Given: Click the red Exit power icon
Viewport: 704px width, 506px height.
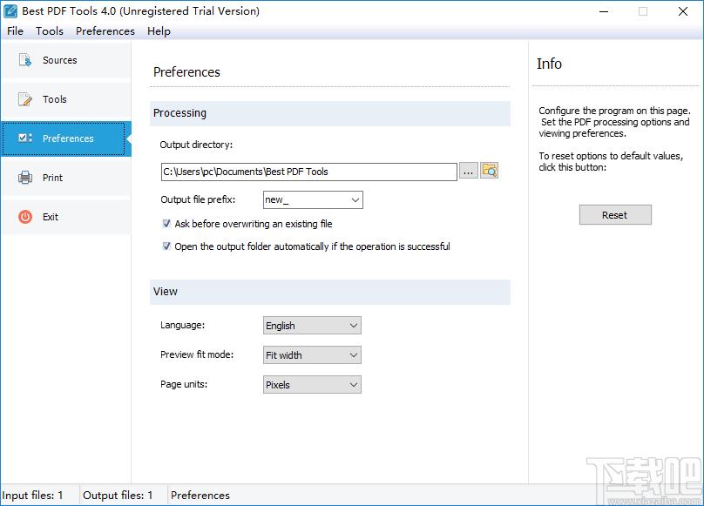Looking at the screenshot, I should (x=24, y=217).
